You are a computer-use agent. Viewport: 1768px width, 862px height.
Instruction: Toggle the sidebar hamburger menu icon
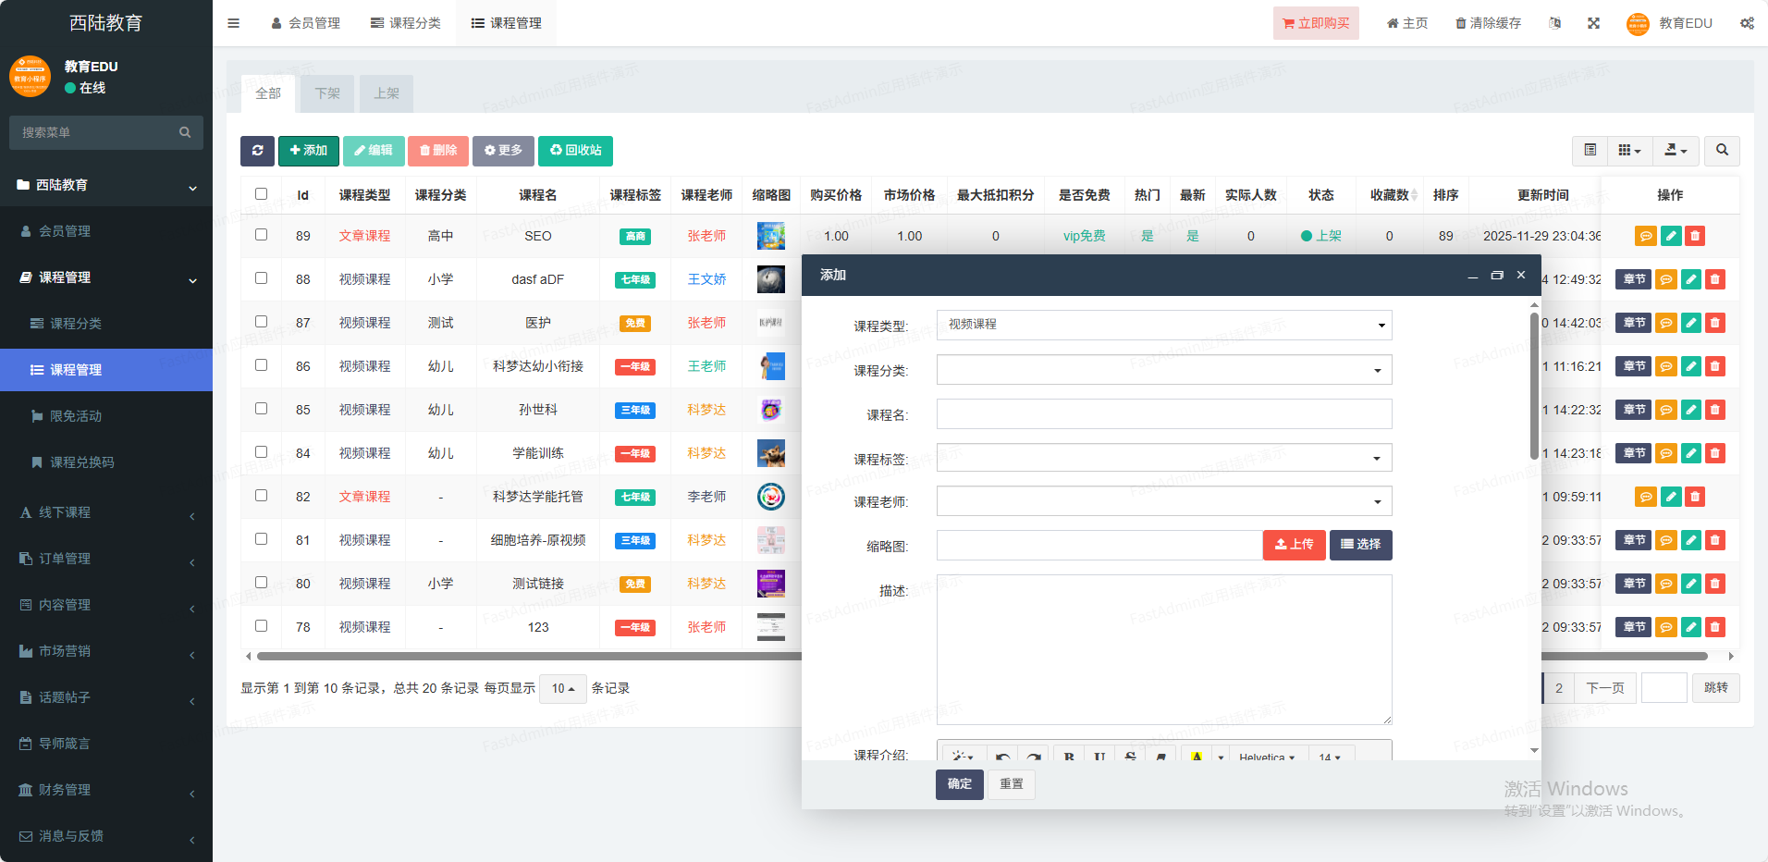click(233, 23)
